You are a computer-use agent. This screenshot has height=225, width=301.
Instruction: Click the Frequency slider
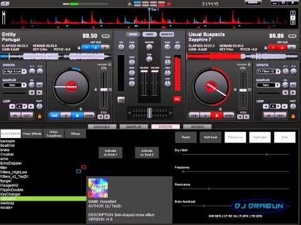235,172
